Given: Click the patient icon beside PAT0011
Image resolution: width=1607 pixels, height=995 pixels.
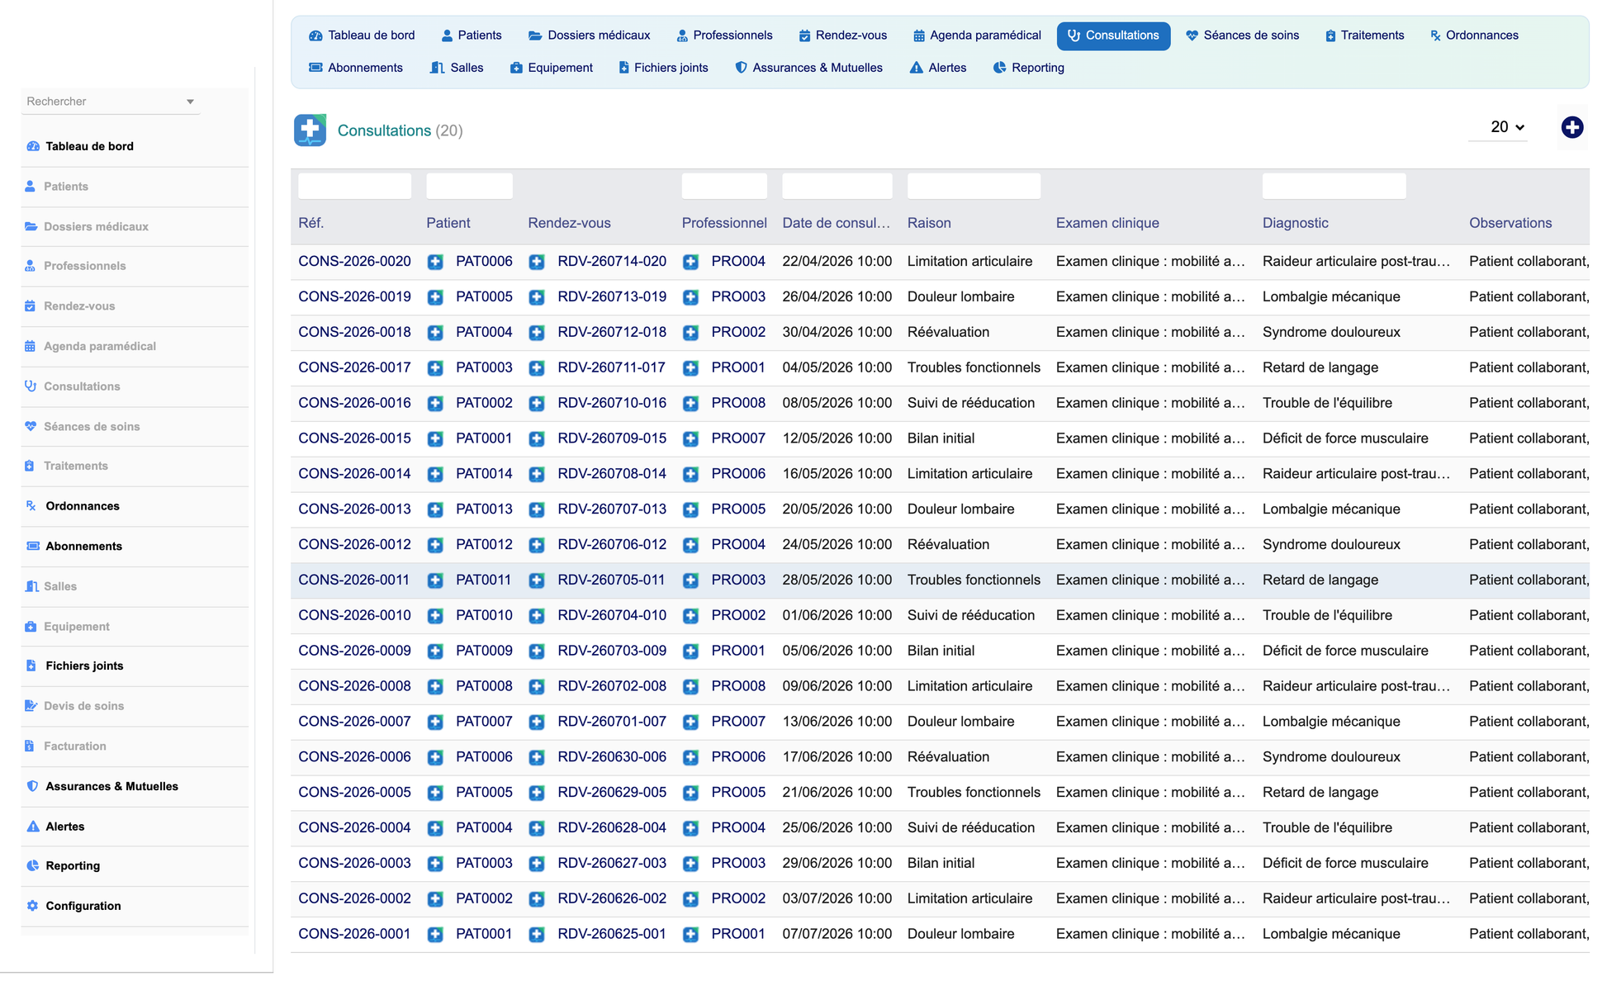Looking at the screenshot, I should [435, 581].
